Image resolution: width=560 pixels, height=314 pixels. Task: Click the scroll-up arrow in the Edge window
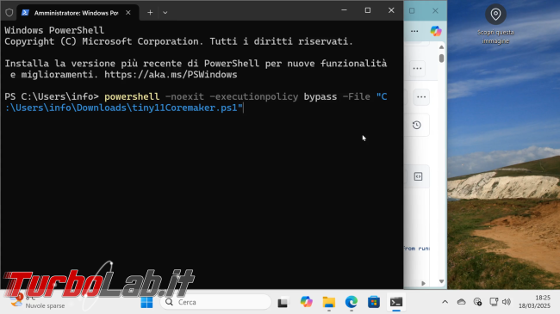(x=442, y=47)
